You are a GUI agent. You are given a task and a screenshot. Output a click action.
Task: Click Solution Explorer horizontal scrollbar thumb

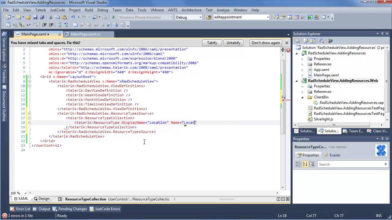(334, 125)
